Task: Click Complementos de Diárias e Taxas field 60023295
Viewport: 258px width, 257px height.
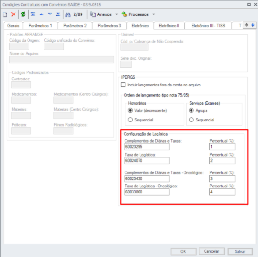Action: click(147, 147)
